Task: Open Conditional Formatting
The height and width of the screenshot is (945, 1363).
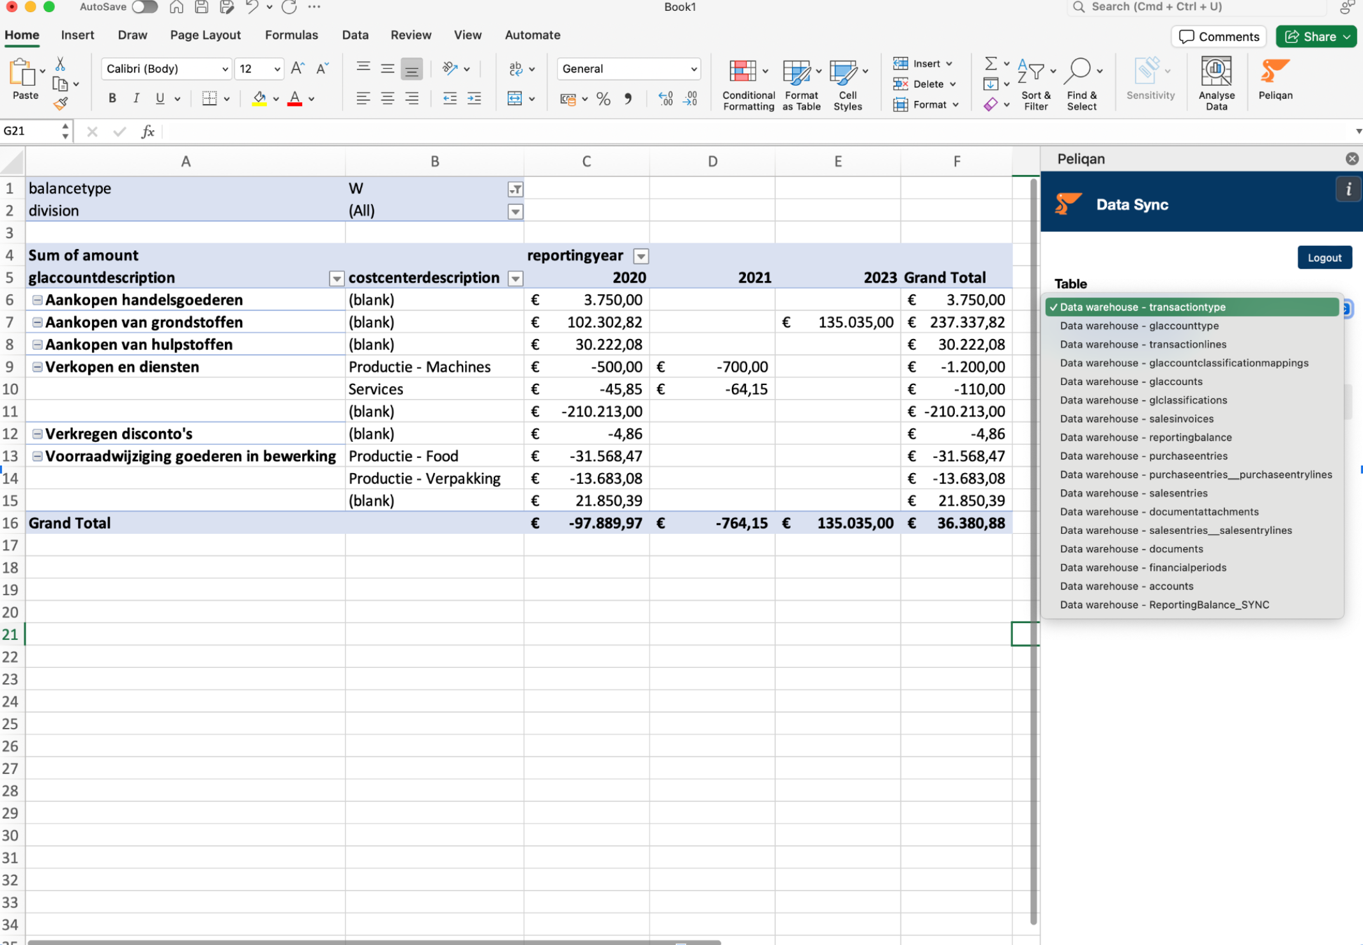Action: click(749, 84)
